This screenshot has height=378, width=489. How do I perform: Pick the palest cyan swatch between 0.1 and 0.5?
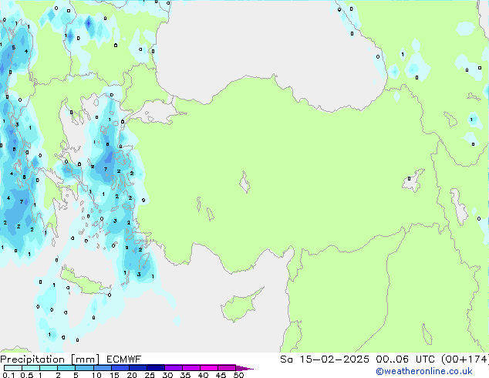[13, 368]
